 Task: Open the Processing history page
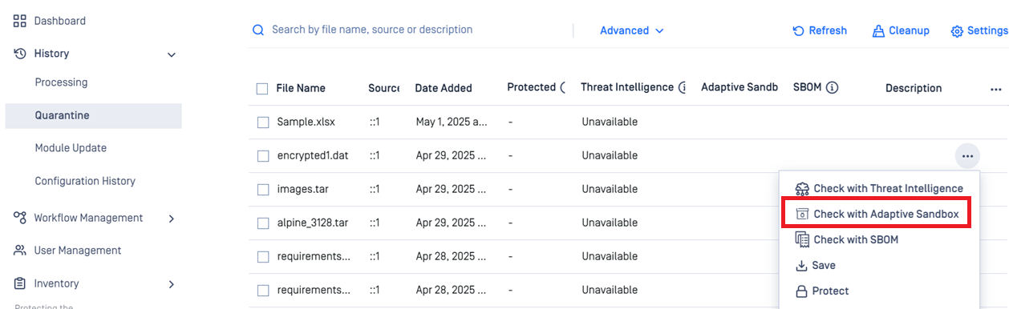pyautogui.click(x=61, y=82)
